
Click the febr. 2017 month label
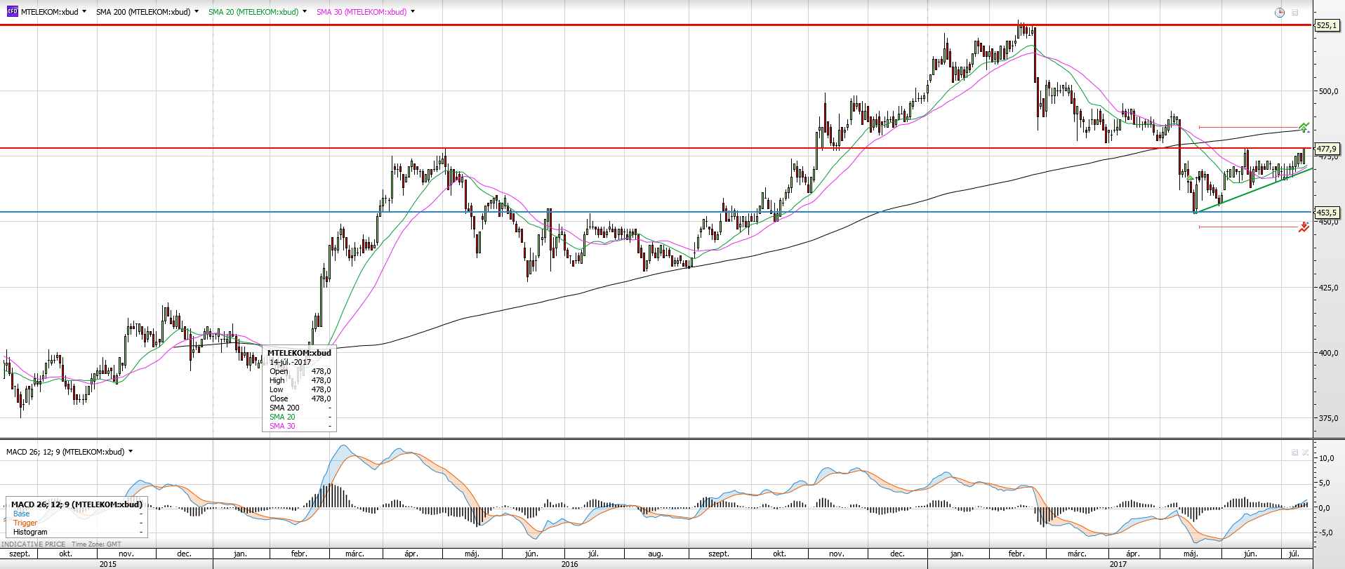[x=1016, y=554]
